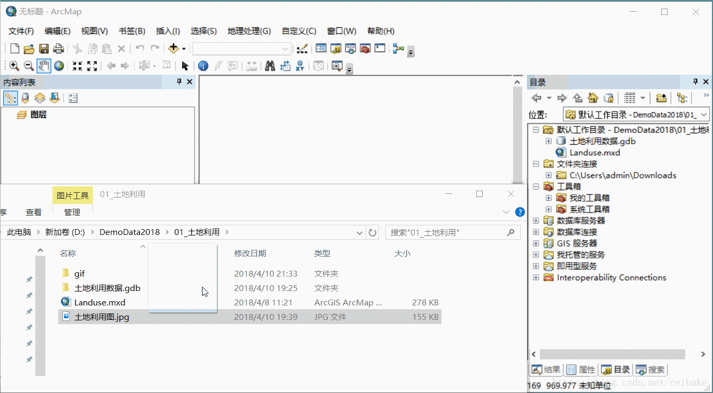Click the Find binoculars icon

pos(270,66)
